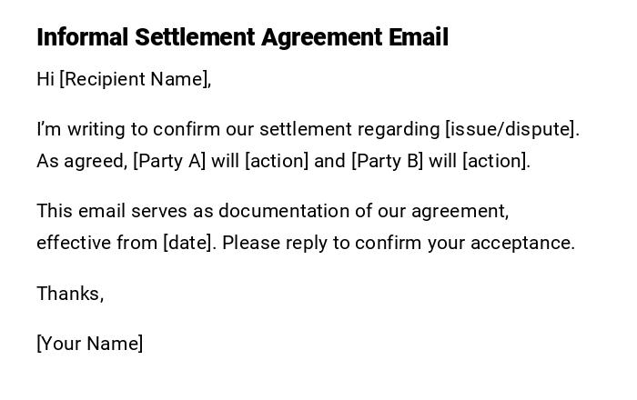The image size is (637, 400).
Task: Click the word "Hi" in the greeting
Action: coord(45,79)
